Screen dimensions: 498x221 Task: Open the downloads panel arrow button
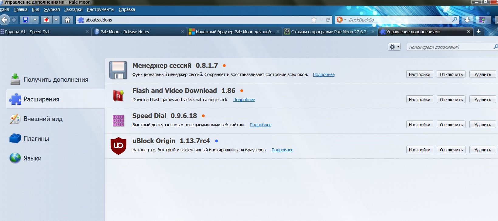(467, 20)
